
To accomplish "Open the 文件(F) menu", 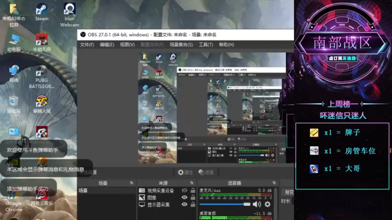I will (x=87, y=44).
